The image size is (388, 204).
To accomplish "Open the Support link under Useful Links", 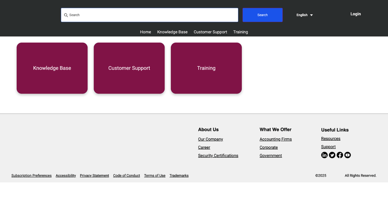I will (x=328, y=147).
